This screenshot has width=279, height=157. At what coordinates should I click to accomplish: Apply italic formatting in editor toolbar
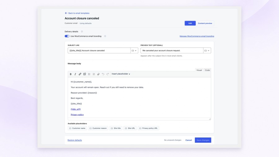click(x=75, y=74)
